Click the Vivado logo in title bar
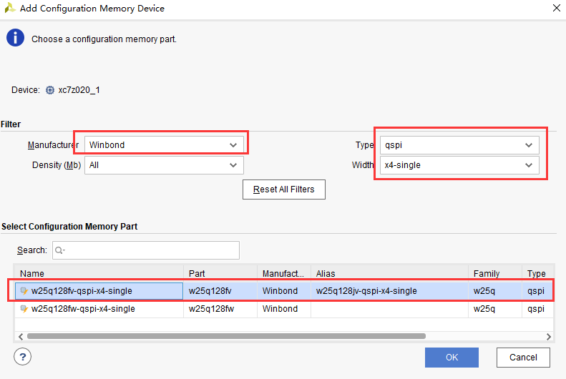Viewport: 566px width, 379px height. (10, 8)
